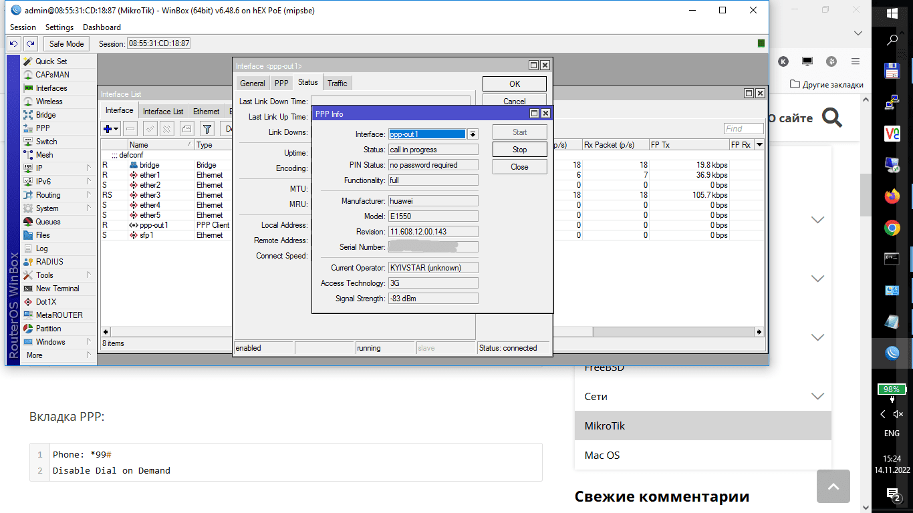Click the website search magnifier icon
The image size is (913, 513).
click(832, 118)
